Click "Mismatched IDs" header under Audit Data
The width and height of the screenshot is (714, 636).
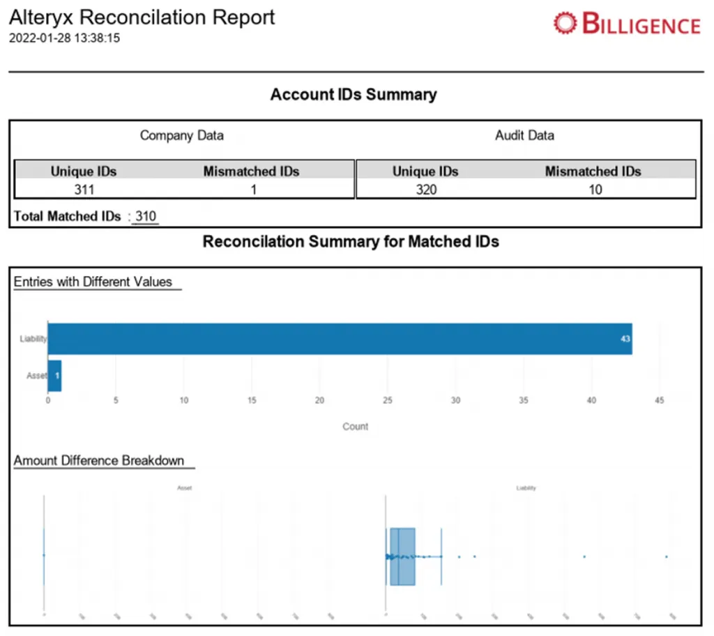593,172
